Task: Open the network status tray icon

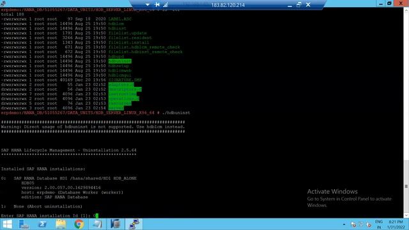Action: (x=353, y=224)
